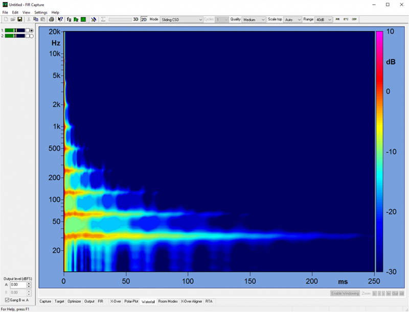Open the Help menu
Screen dimensions: 409x312
click(55, 12)
